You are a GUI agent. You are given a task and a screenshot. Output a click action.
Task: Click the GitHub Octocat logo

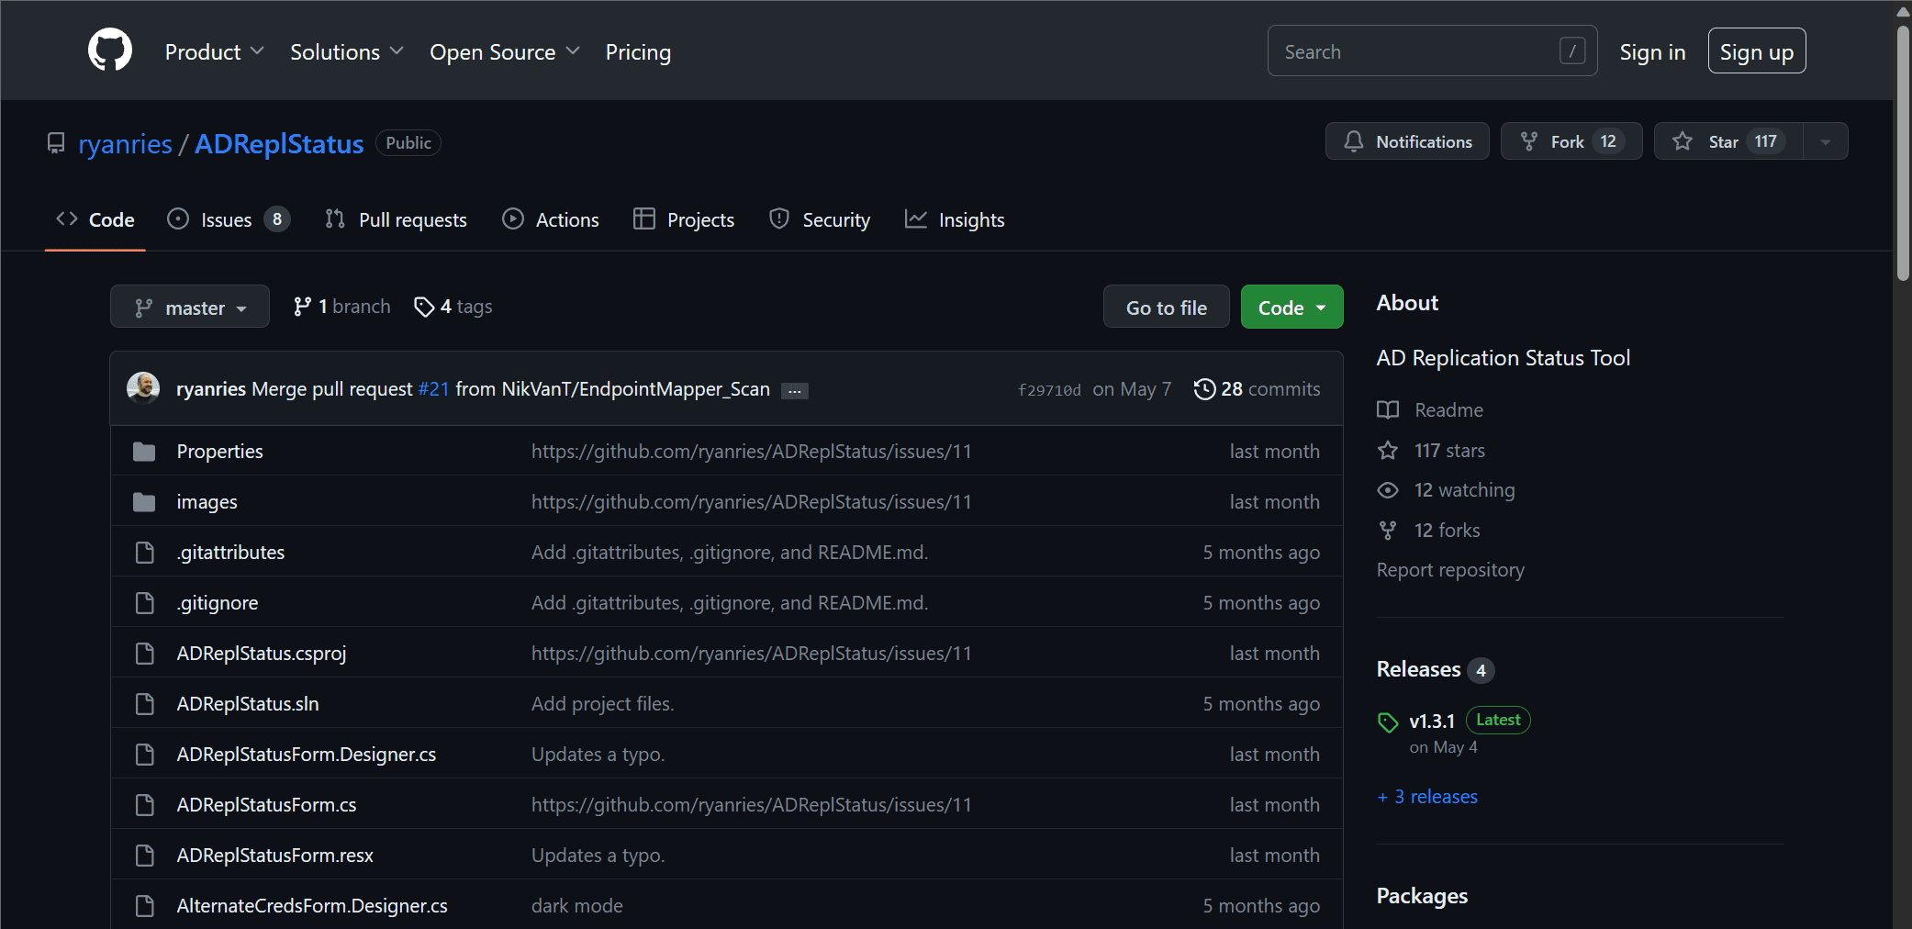110,50
